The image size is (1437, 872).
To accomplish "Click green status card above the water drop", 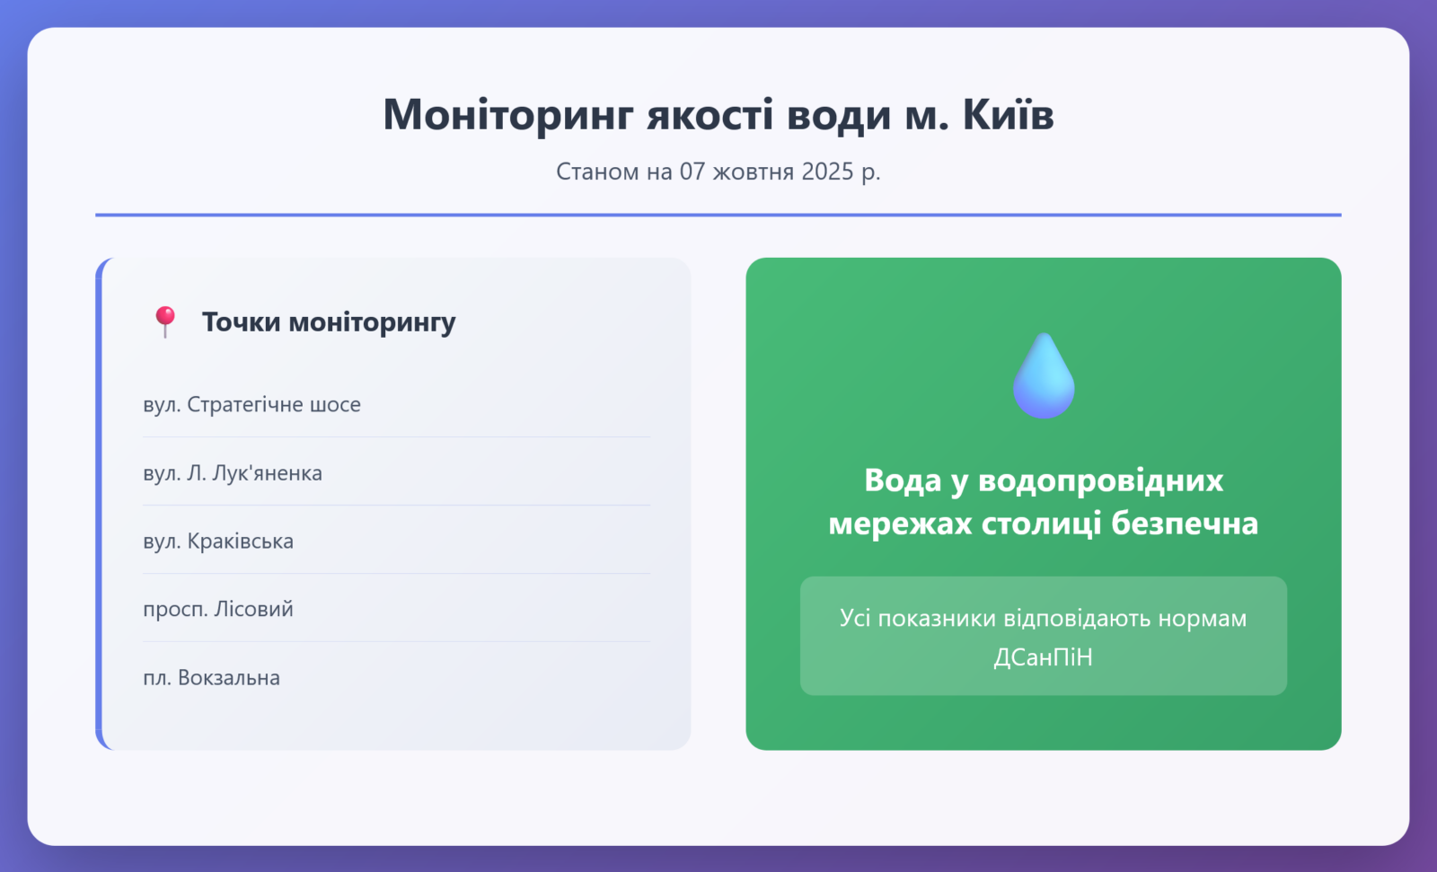I will (x=1043, y=292).
